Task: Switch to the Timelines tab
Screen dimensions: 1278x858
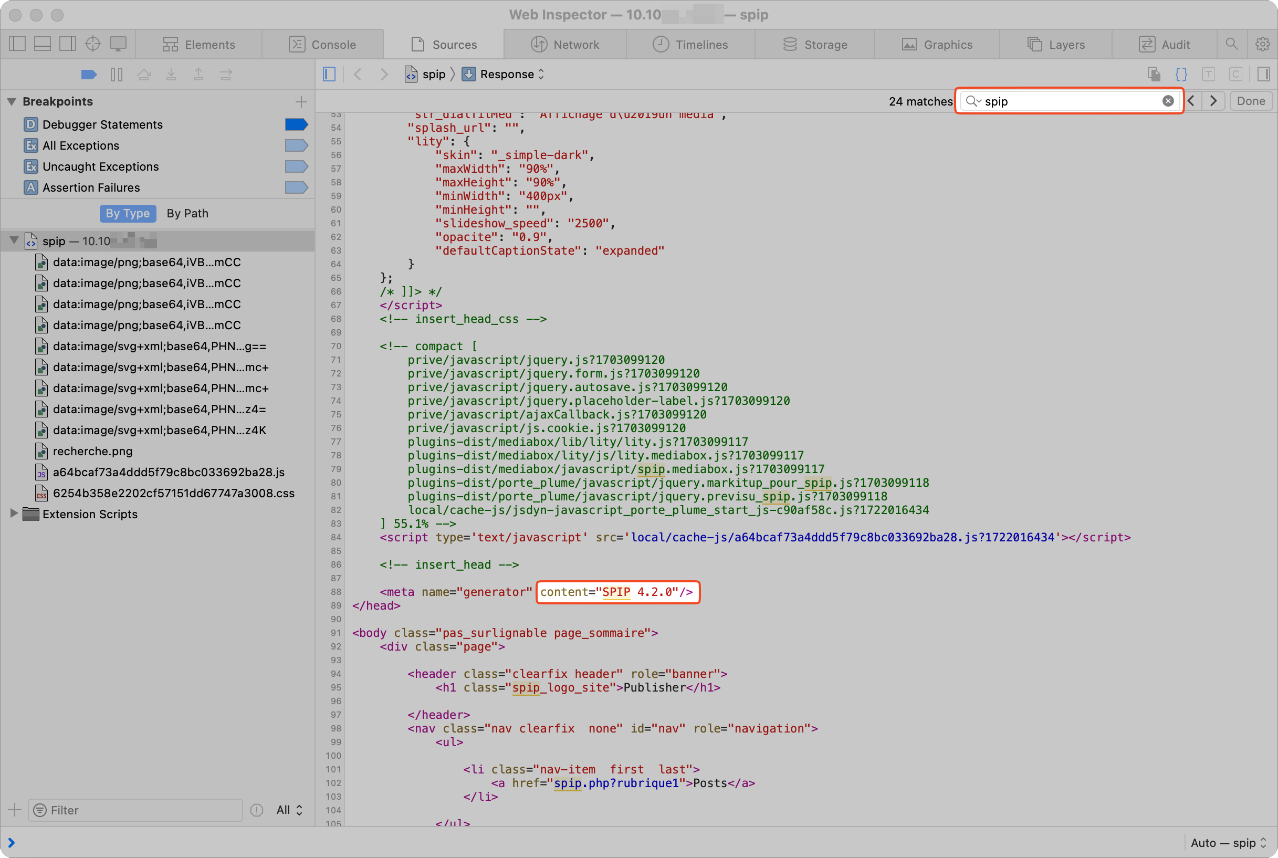Action: coord(690,44)
